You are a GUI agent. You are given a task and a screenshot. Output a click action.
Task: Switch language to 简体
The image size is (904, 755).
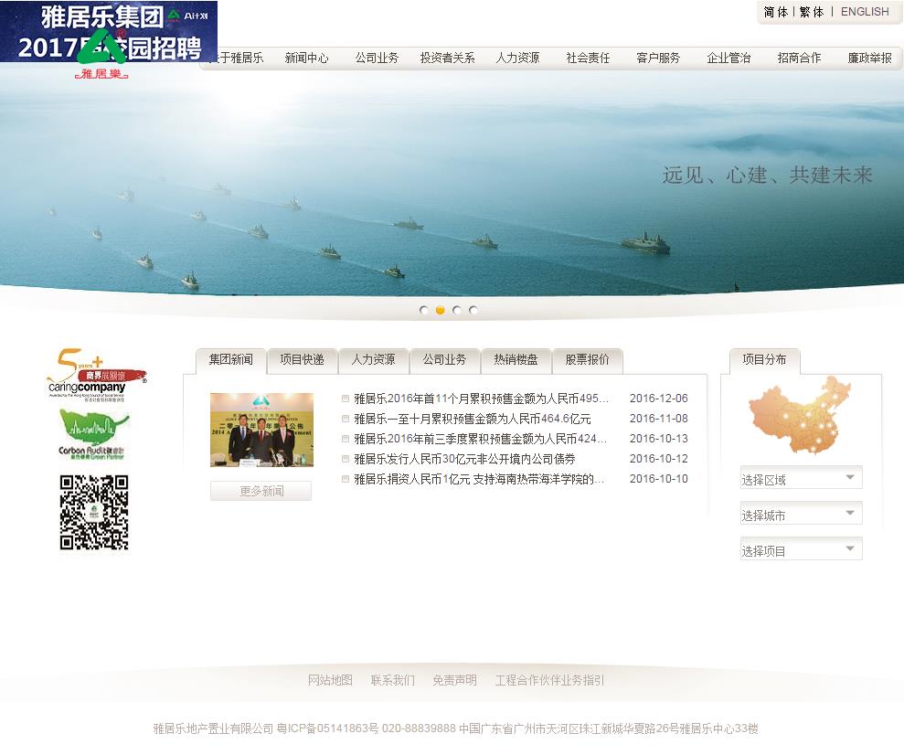pyautogui.click(x=775, y=12)
